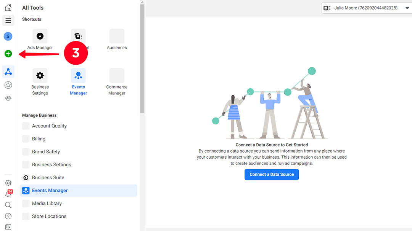The image size is (412, 231).
Task: Open the settings gear in sidebar
Action: 8,183
